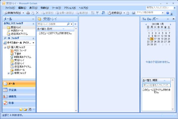
Task: Click the 新しい仕事を入力 task field
Action: [156, 85]
